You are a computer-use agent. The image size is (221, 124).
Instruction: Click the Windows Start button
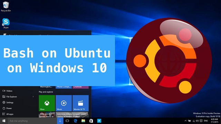4,121
